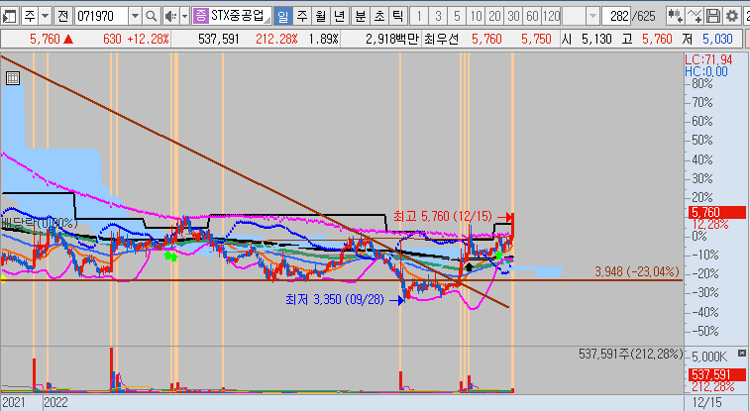The image size is (750, 411).
Task: Click the 537,591주(212.28%) volume label
Action: click(630, 354)
